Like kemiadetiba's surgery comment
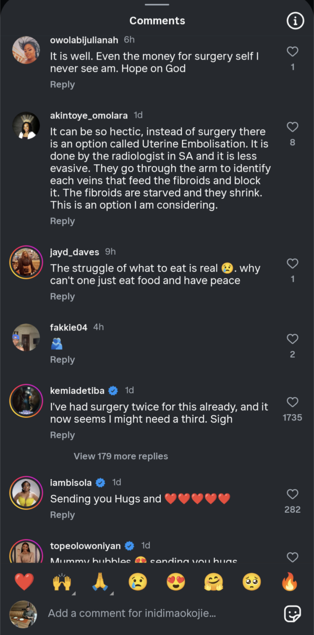 click(293, 402)
